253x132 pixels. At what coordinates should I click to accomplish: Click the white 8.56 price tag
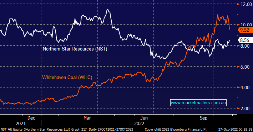[246, 40]
